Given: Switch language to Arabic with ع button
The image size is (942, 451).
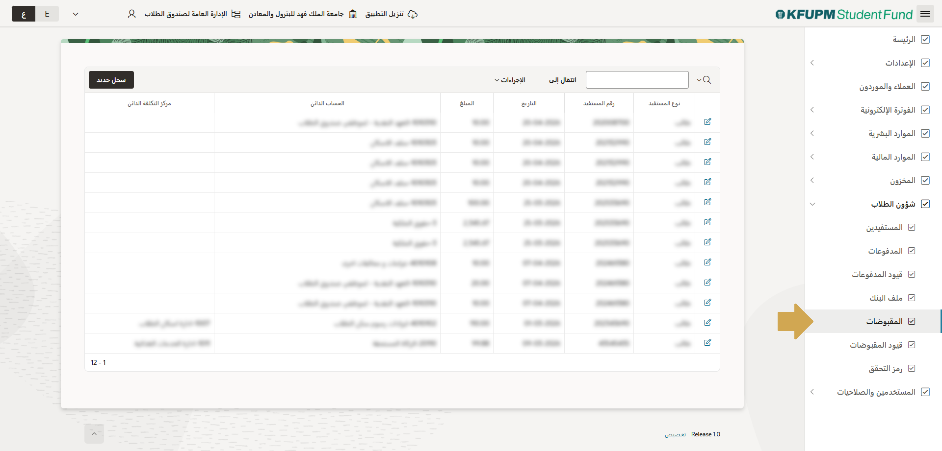Looking at the screenshot, I should click(x=24, y=14).
